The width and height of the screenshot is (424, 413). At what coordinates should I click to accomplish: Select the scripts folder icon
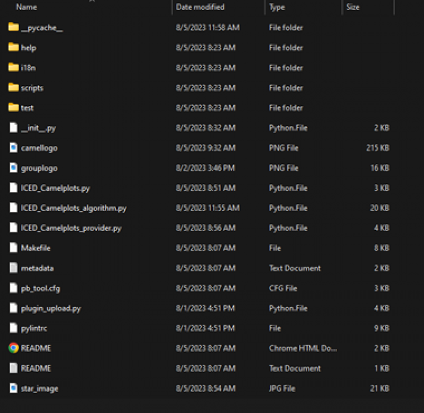click(x=13, y=87)
